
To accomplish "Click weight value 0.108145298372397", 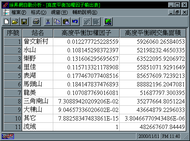I will point(86,50).
